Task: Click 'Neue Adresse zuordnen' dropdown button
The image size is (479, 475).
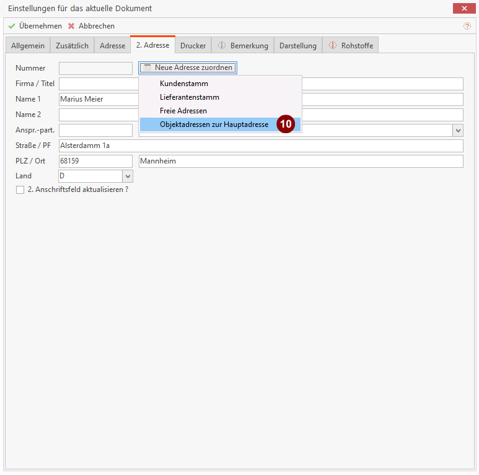Action: pos(188,68)
